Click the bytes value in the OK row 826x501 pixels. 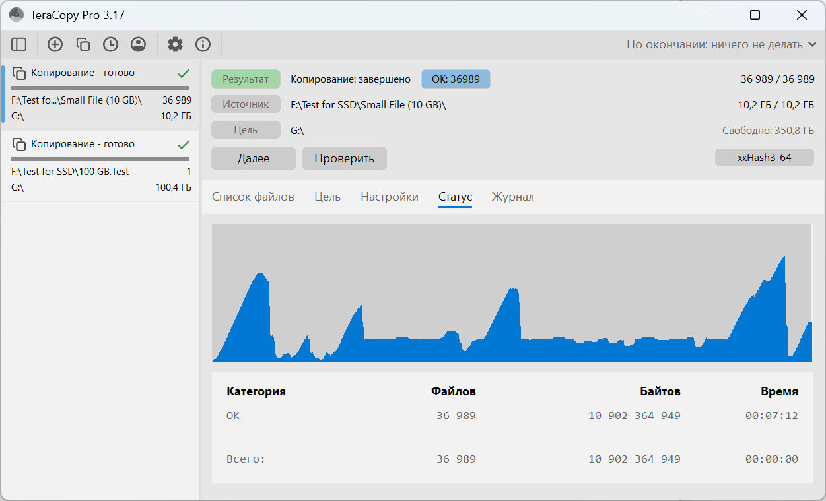635,416
